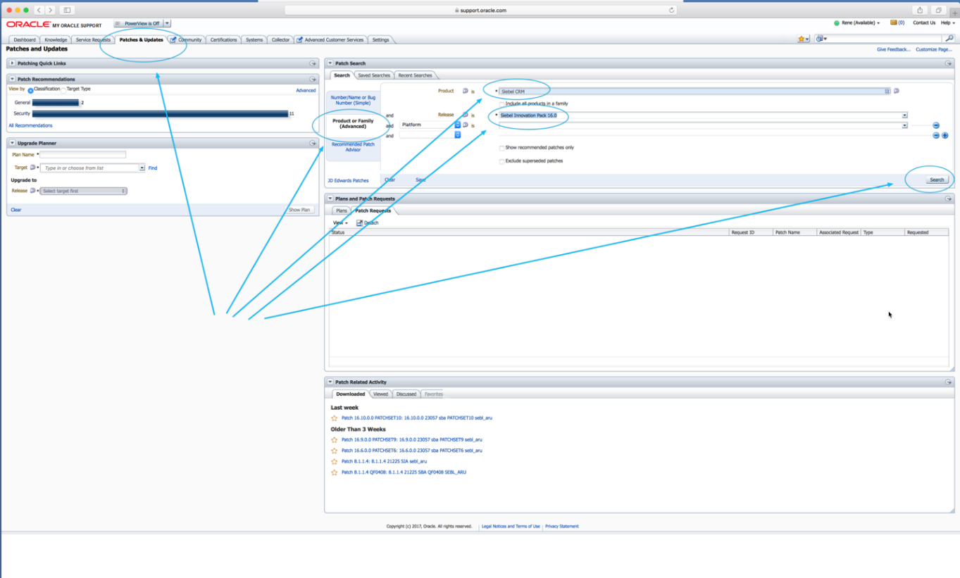
Task: Open Safari tab overview icon
Action: [939, 10]
